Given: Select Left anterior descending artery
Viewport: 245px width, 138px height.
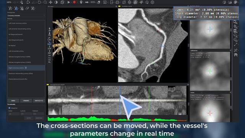Looking at the screenshot, I should point(26,29).
